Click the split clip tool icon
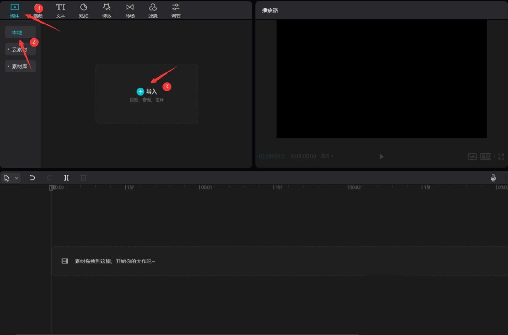The image size is (508, 335). coord(66,178)
